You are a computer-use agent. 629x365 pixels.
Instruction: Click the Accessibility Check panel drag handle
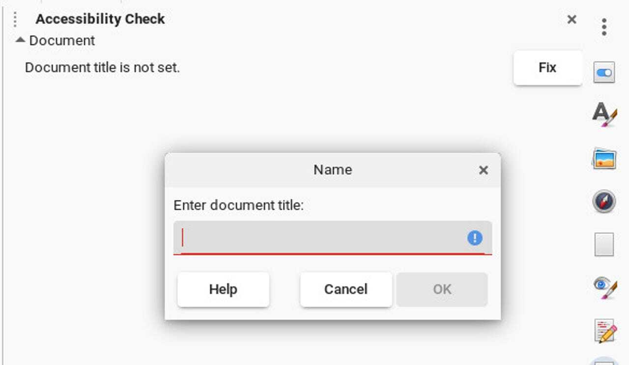tap(15, 20)
